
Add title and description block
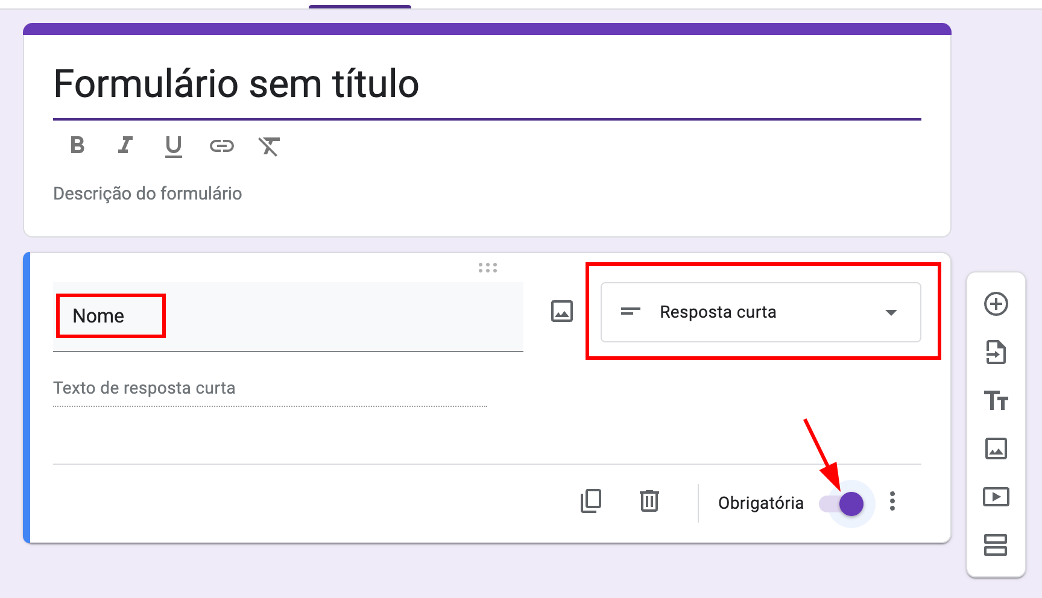tap(996, 400)
